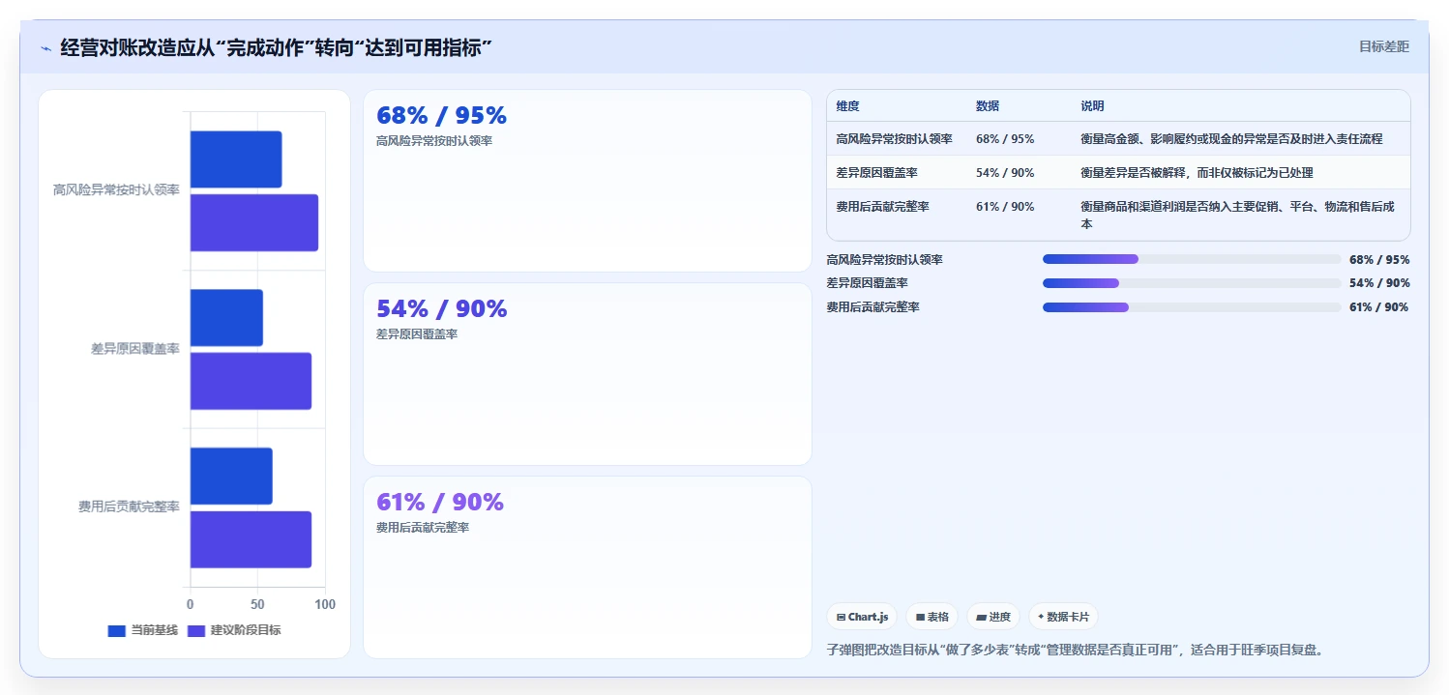Click progress row label 高风险异常按时认领率

coord(885,259)
